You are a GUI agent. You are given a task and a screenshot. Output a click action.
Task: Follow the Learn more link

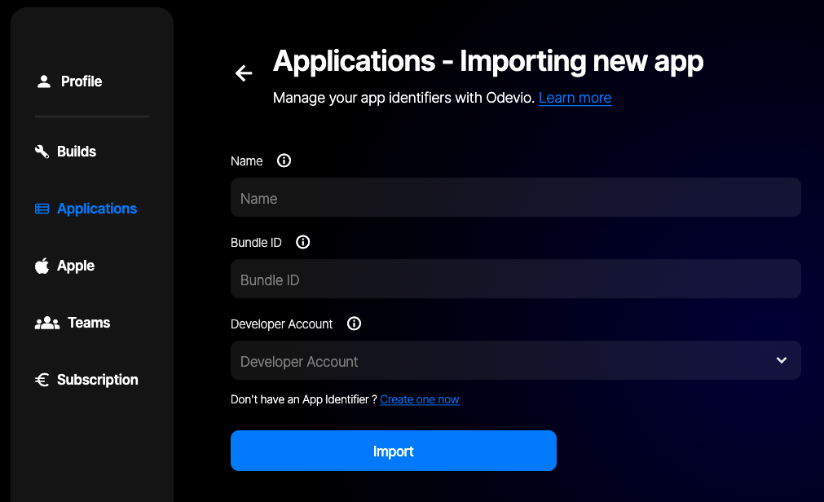tap(575, 98)
